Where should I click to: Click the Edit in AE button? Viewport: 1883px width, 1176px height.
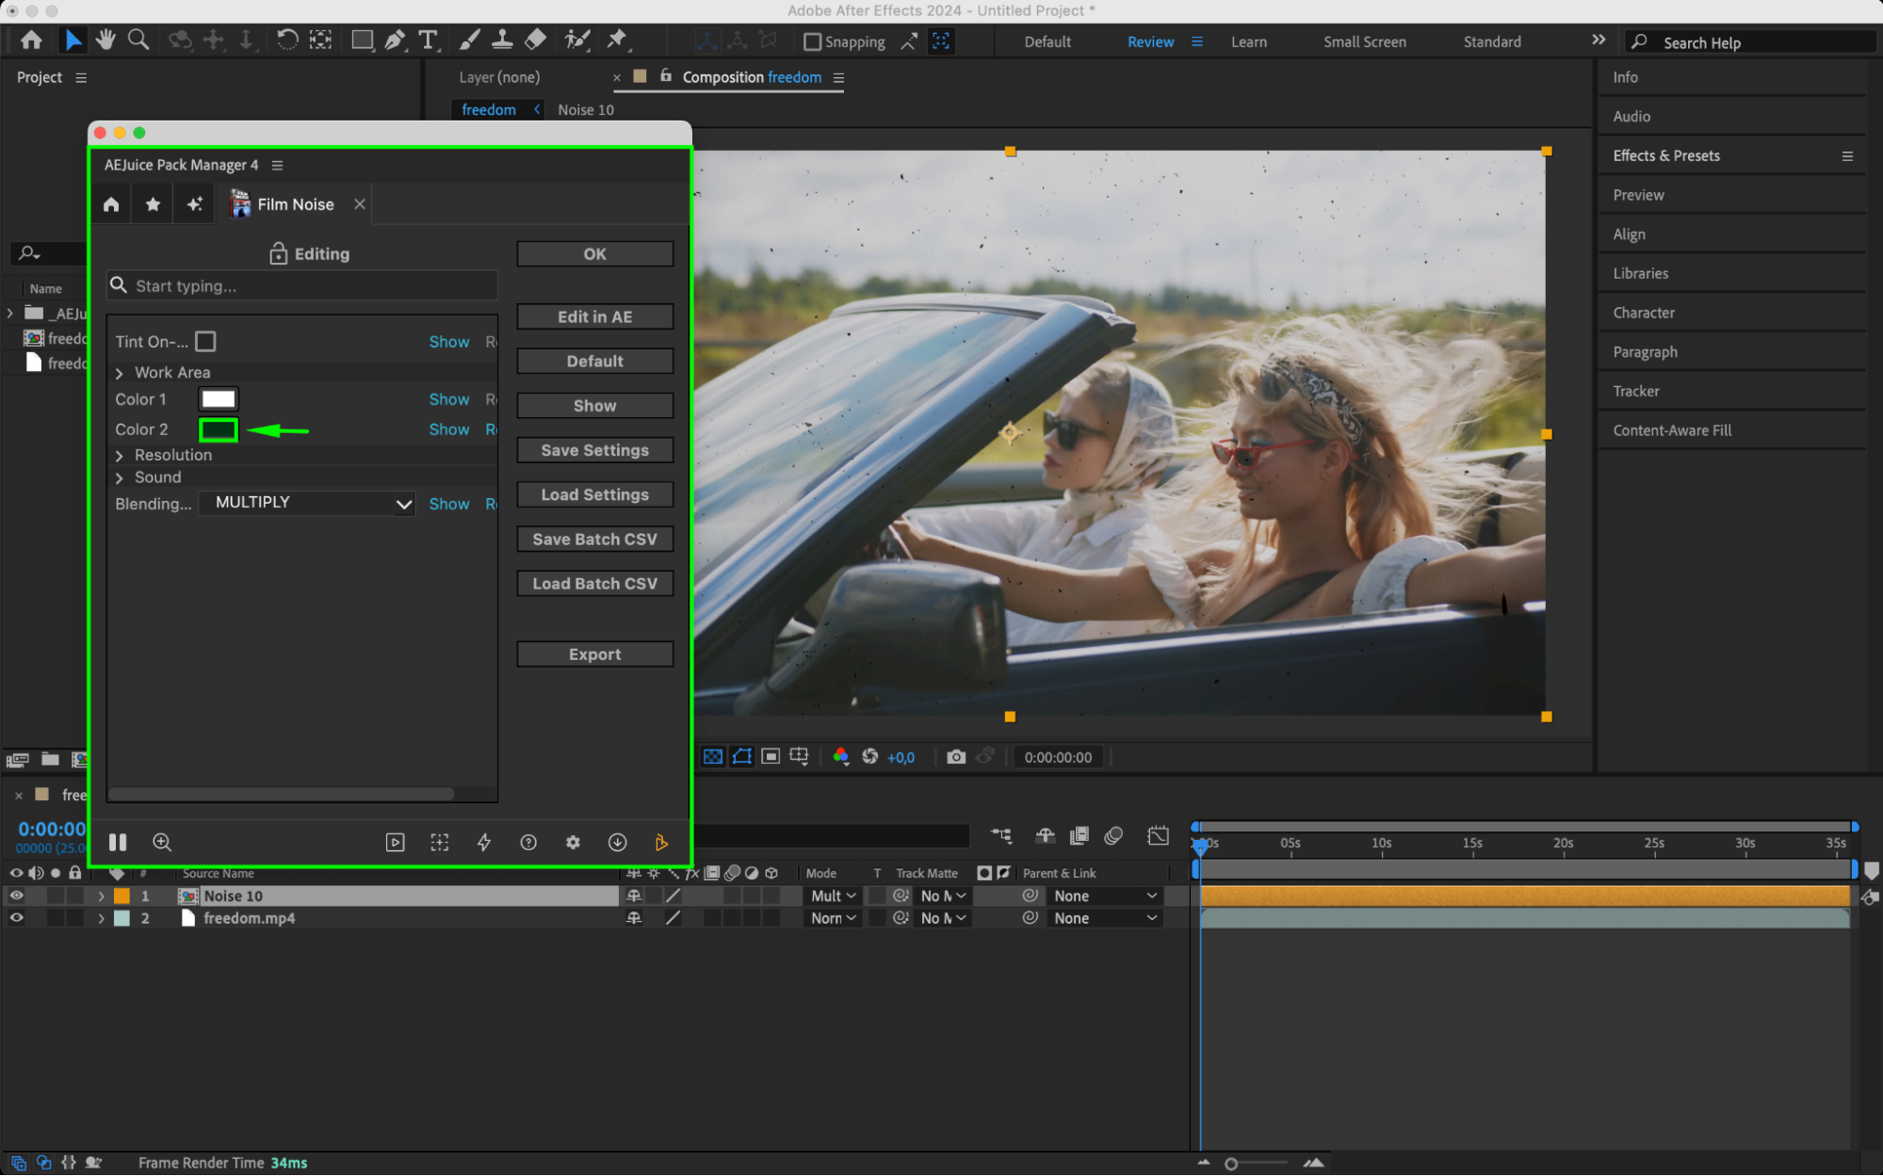594,317
